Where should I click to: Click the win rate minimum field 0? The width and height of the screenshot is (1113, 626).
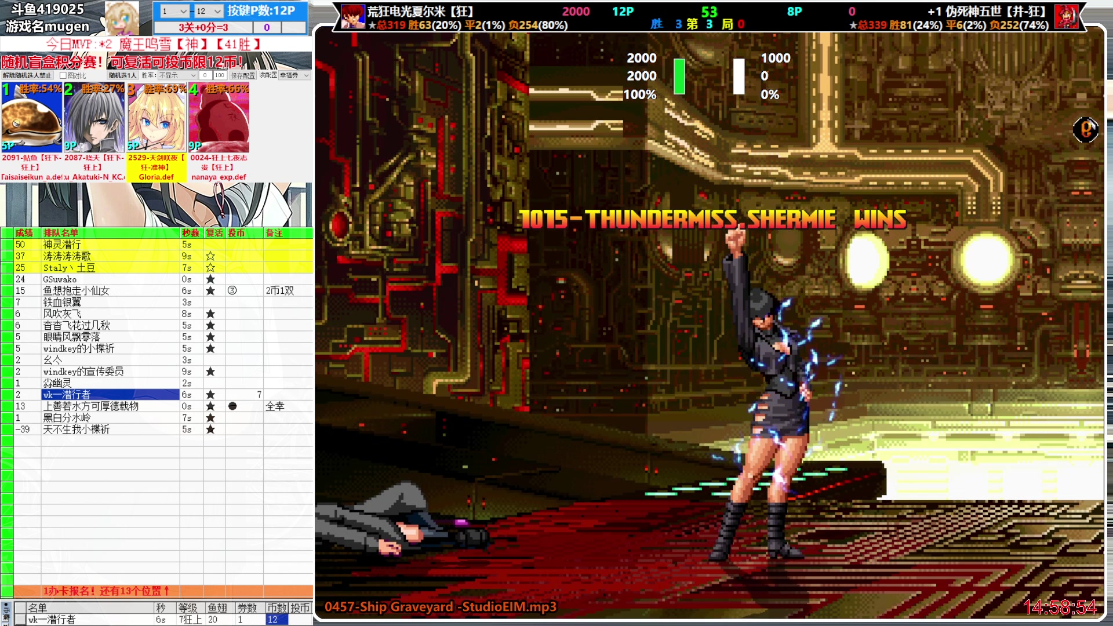point(205,75)
